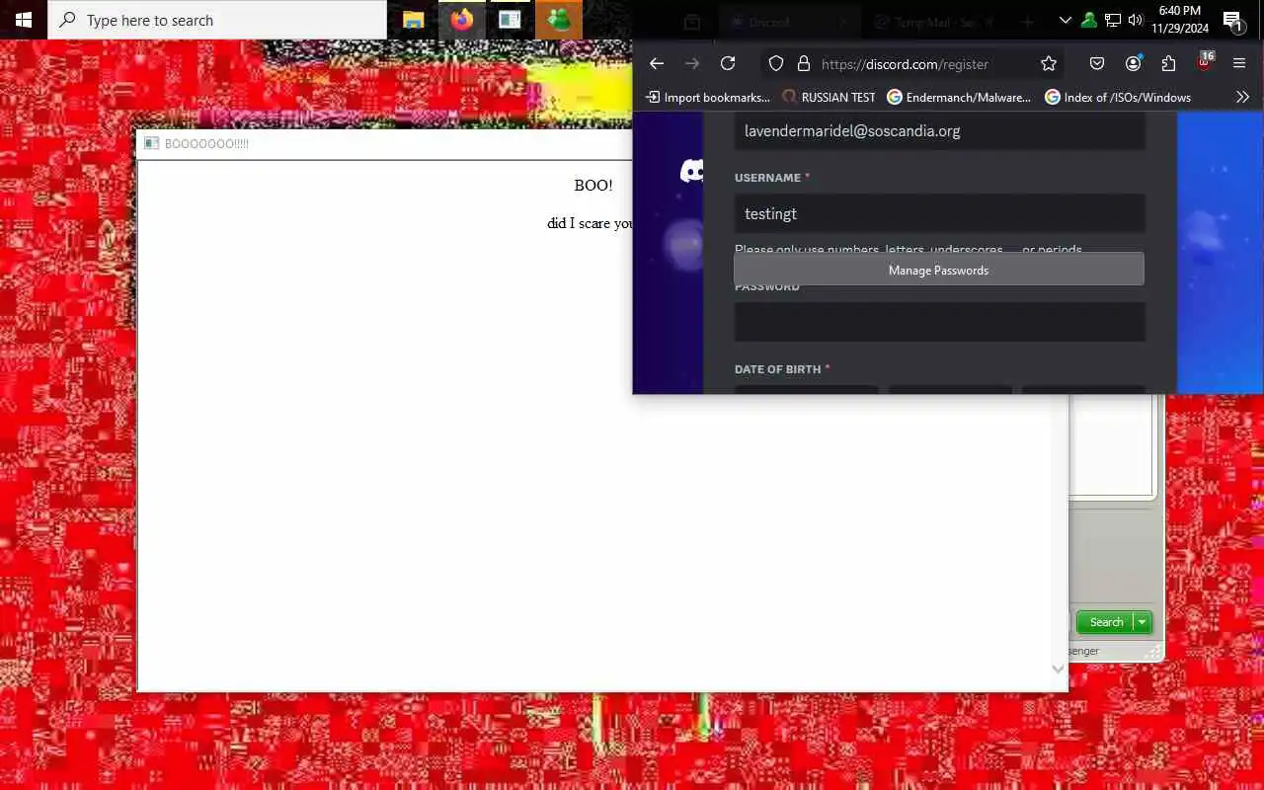Open the clock showing 6:40 PM
The width and height of the screenshot is (1264, 790).
click(x=1179, y=20)
